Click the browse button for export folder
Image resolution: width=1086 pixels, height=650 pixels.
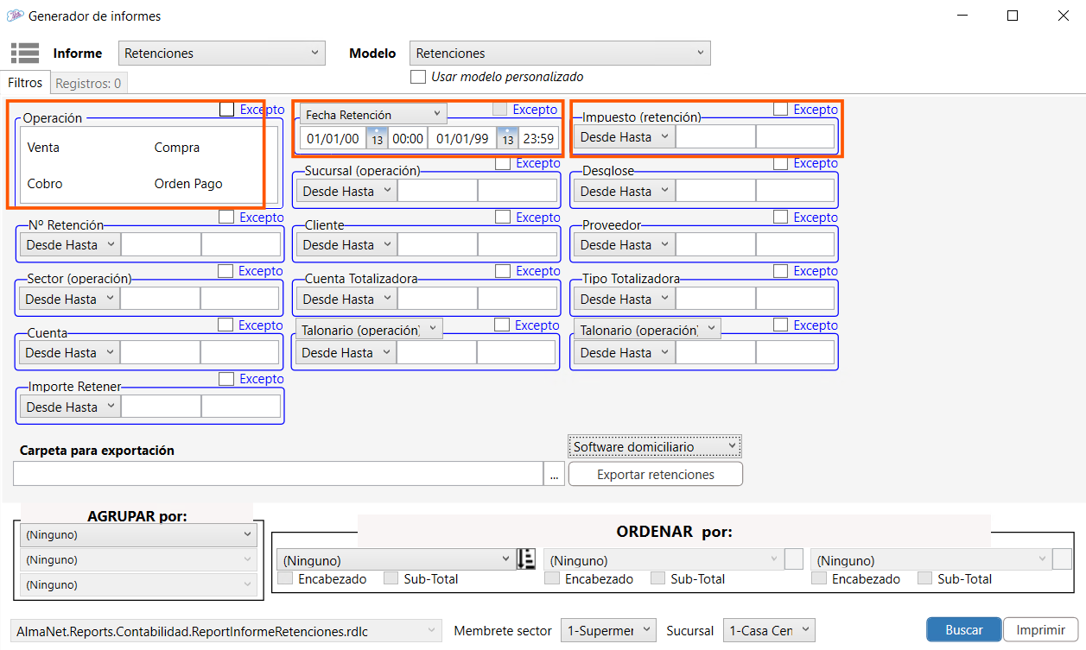tap(555, 474)
